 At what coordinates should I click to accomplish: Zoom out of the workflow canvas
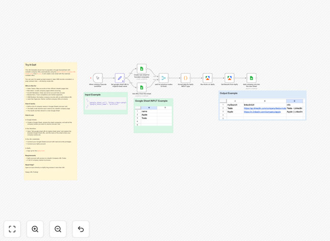pos(58,229)
